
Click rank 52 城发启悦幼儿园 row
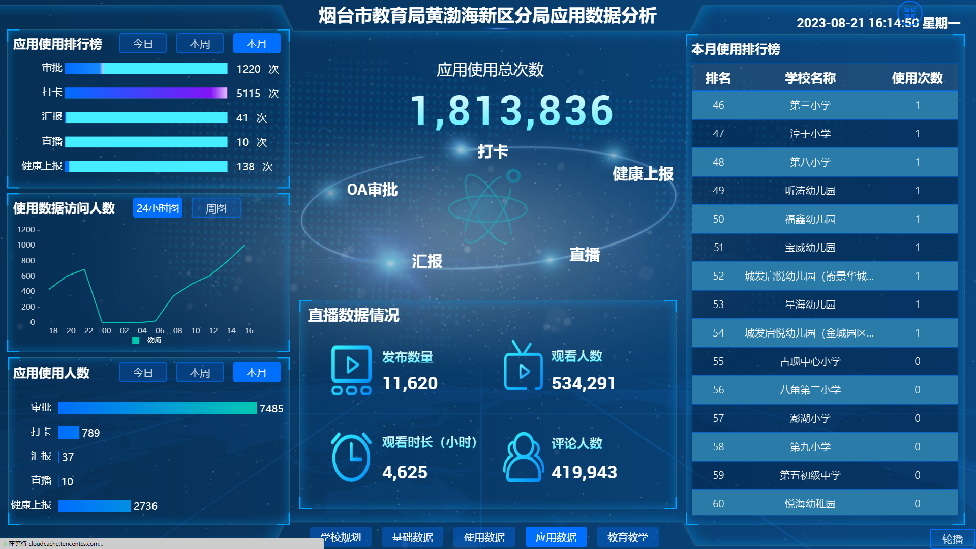825,276
